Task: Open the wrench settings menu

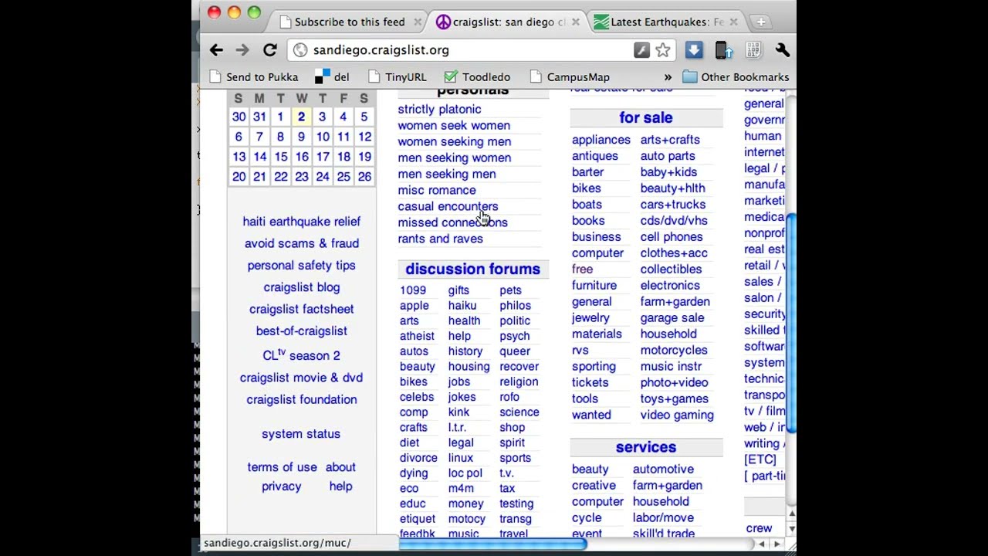Action: (783, 50)
